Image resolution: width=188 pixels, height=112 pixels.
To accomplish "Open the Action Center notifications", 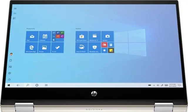I will pos(179,85).
